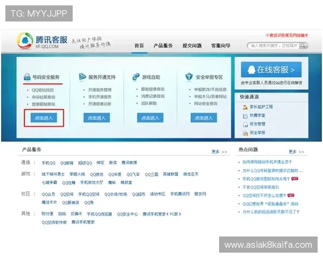Viewport: 323px width, 258px height.
Task: Expand 更多 next to 热点问题
Action: [296, 152]
